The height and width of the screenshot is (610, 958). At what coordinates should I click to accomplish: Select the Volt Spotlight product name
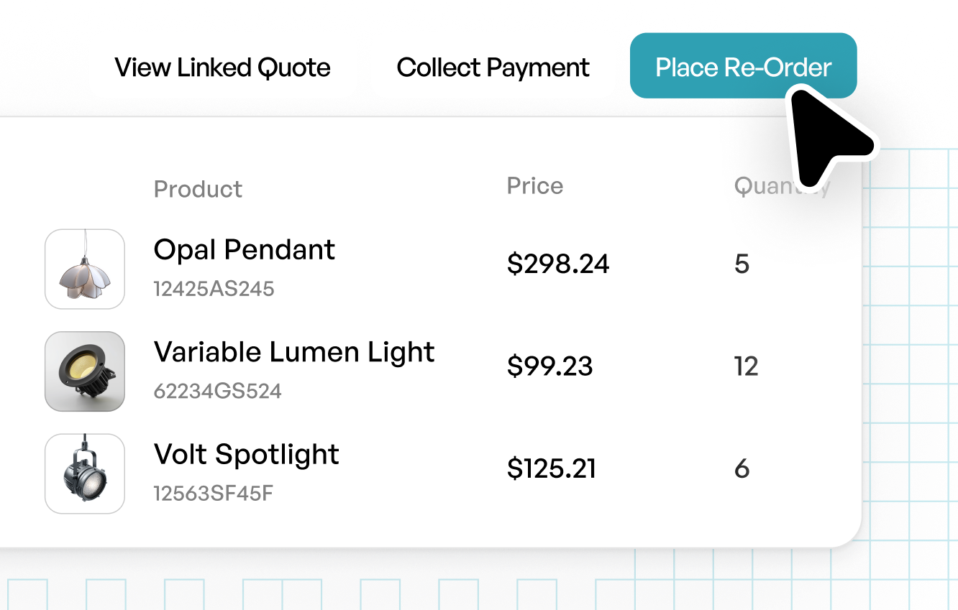[x=246, y=455]
